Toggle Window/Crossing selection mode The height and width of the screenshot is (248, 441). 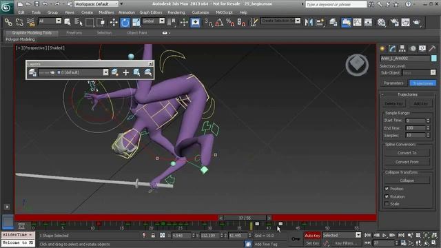point(101,22)
